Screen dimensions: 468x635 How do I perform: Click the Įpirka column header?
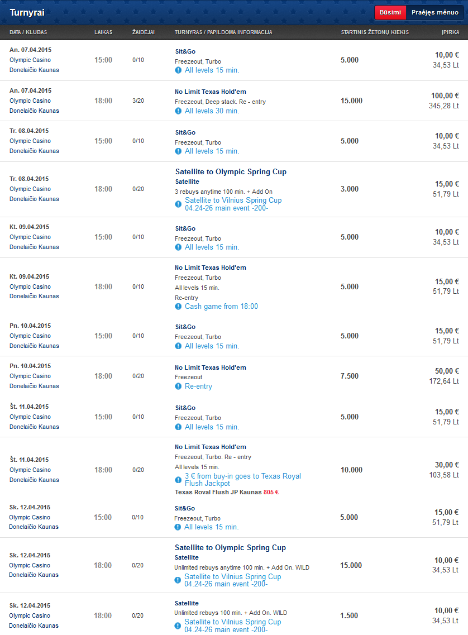pyautogui.click(x=450, y=32)
